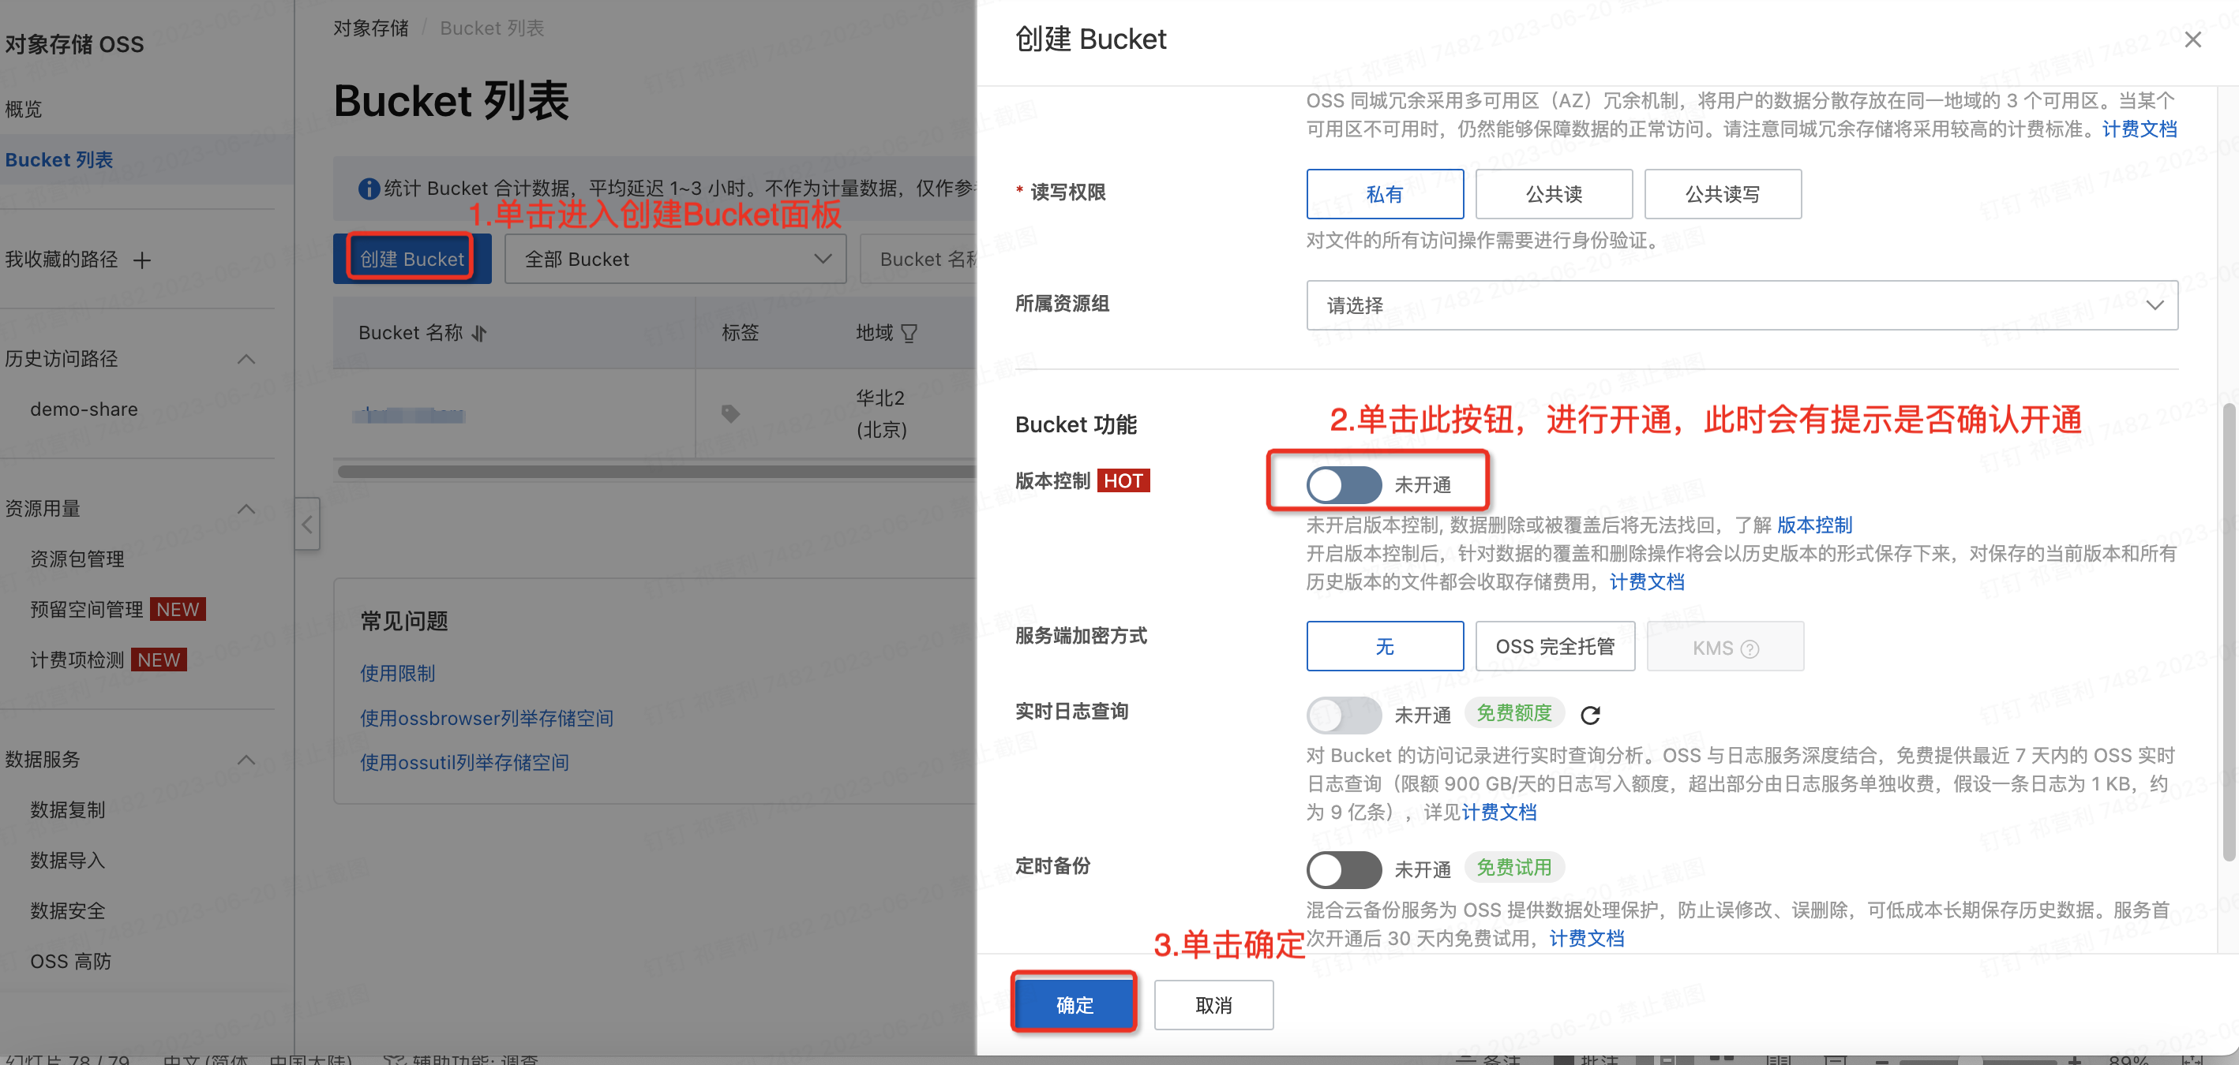Click the 地域 column filter icon
This screenshot has width=2239, height=1065.
(x=909, y=333)
